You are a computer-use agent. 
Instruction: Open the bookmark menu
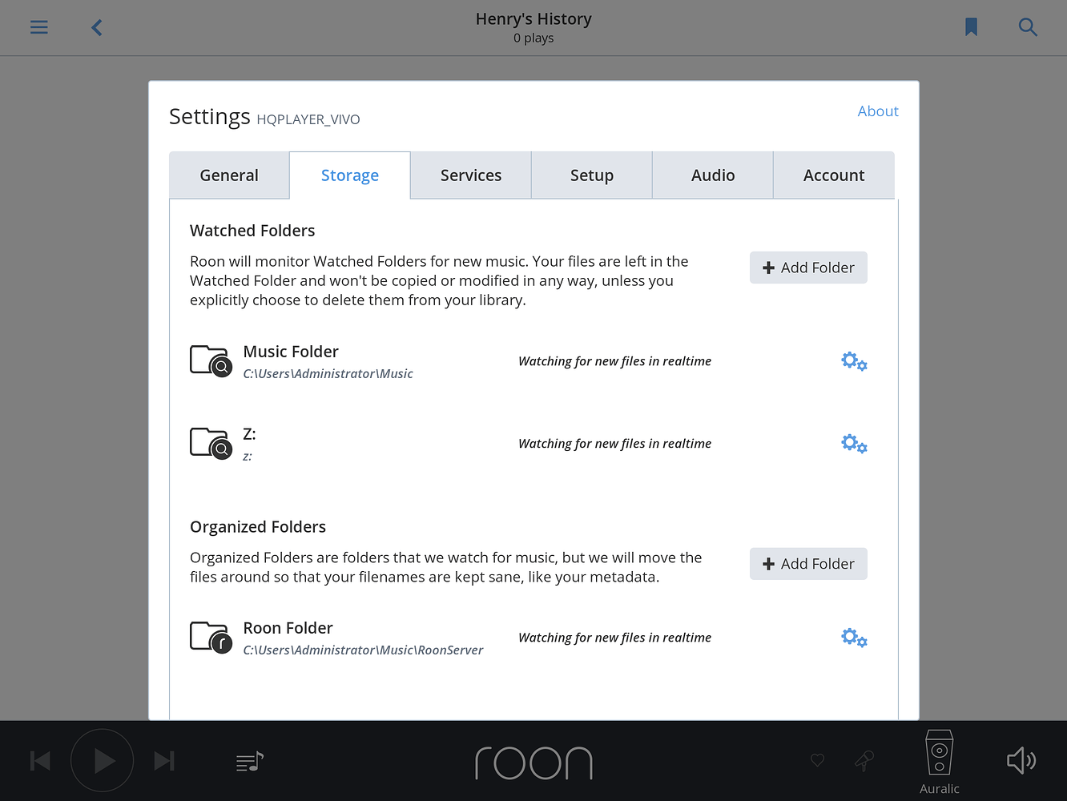coord(971,26)
